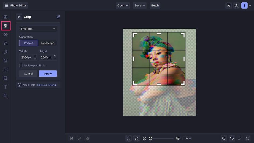
Task: Open the Artsy palette sidebar icon
Action: (x=5, y=52)
